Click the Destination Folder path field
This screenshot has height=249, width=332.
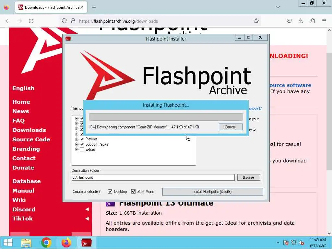coord(153,177)
